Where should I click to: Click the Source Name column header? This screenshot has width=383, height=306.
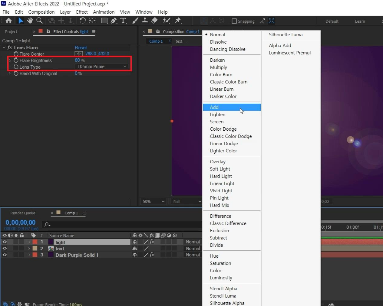[62, 235]
